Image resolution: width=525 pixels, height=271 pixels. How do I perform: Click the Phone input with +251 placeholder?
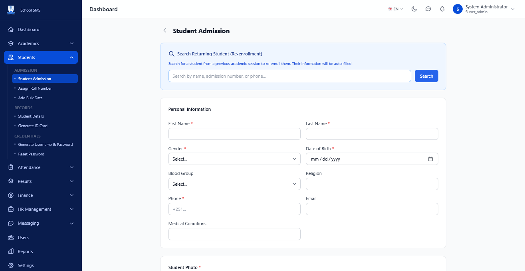[x=234, y=209]
